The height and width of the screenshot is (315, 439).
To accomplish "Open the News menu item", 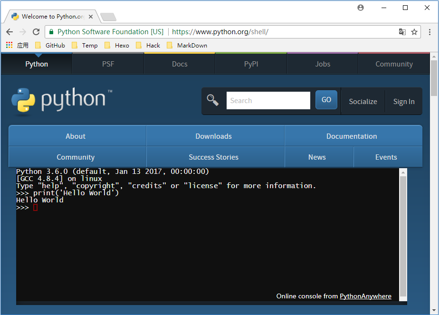I will pos(319,157).
